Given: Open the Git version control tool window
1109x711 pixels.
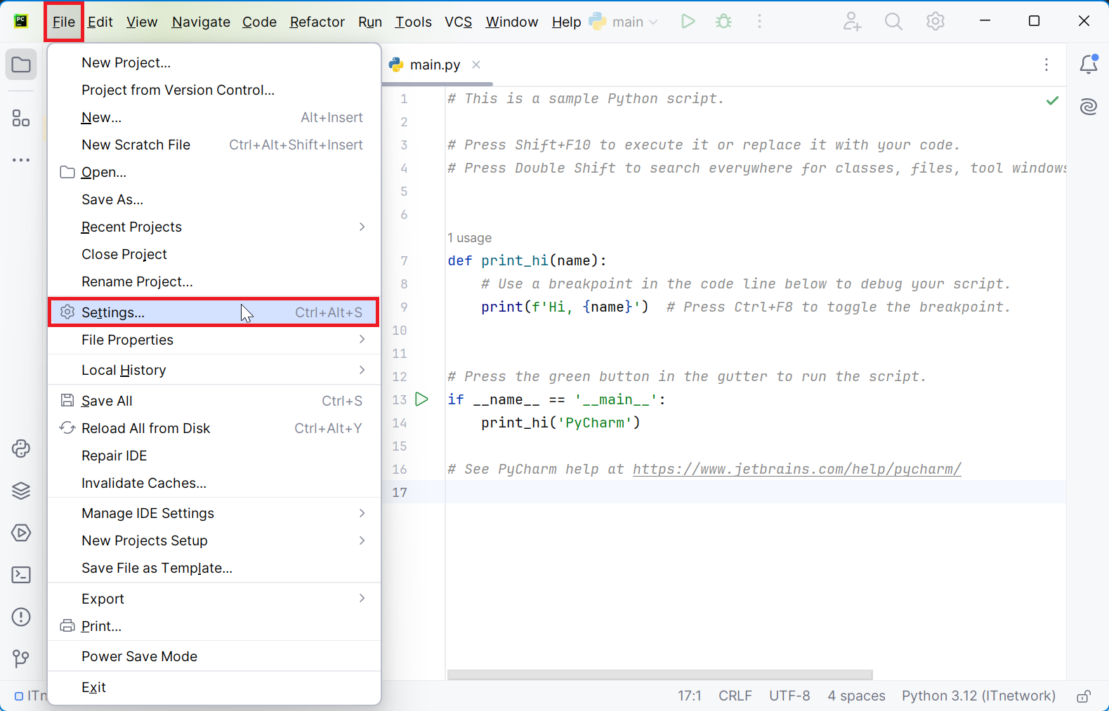Looking at the screenshot, I should point(21,658).
